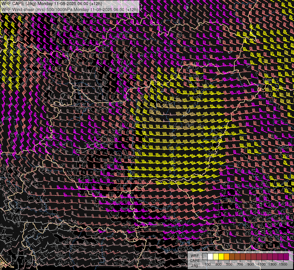
Task: Click the legend label '1300'
Action: (x=272, y=264)
